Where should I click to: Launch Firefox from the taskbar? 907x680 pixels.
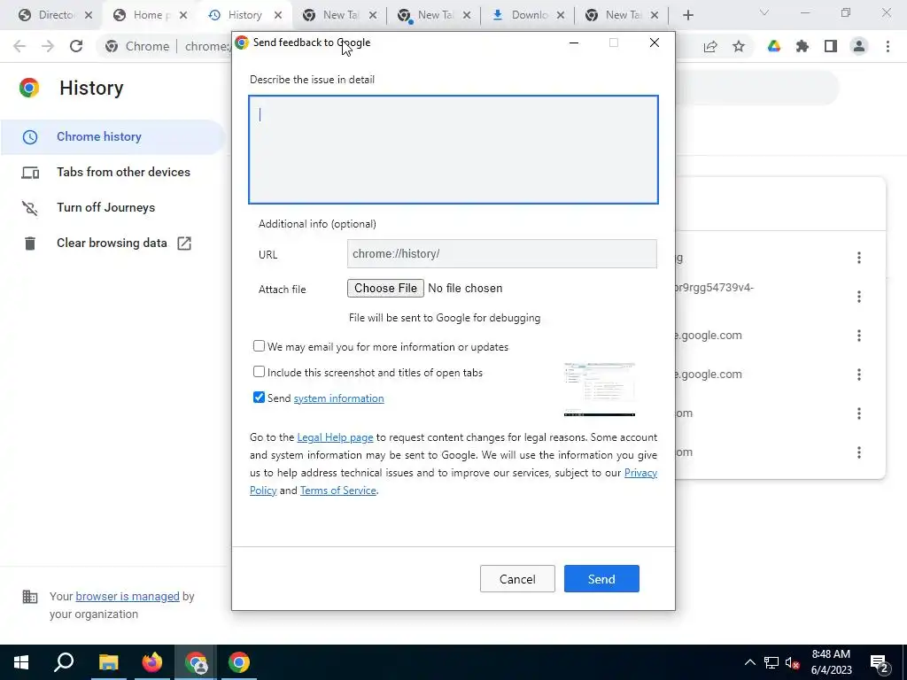tap(152, 662)
